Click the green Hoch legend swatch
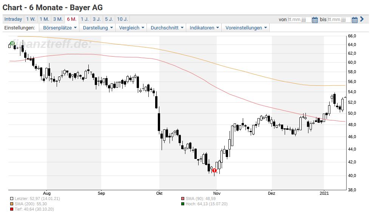370x214 pixels. (x=183, y=204)
